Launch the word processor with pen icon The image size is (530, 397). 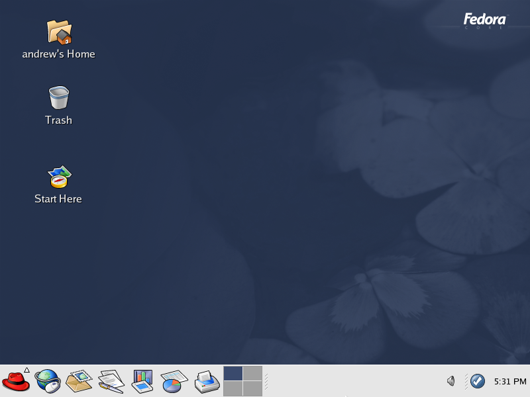pos(111,381)
